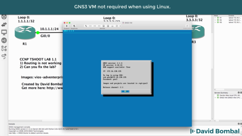The height and width of the screenshot is (136, 242).
Task: Select router R3 on the topology canvas
Action: (x=198, y=32)
